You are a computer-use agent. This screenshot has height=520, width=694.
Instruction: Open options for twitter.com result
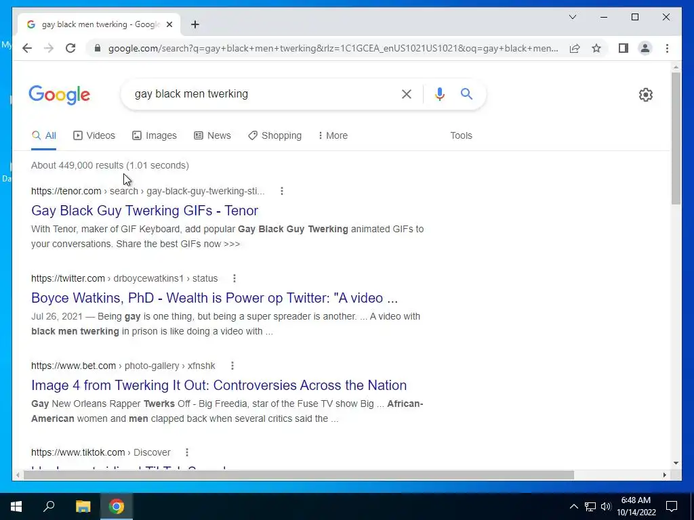coord(234,278)
